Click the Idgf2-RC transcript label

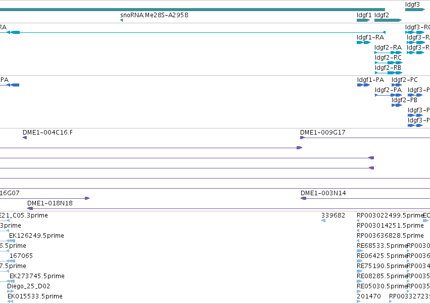(x=388, y=58)
